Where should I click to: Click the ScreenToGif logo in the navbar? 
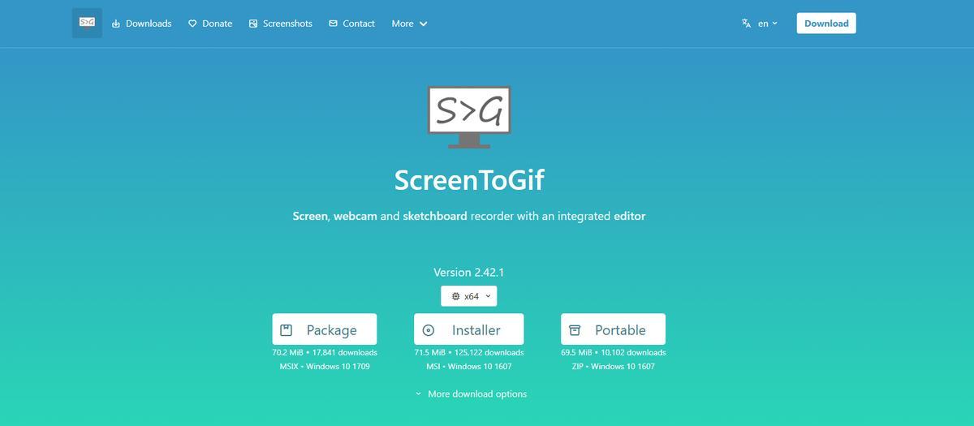coord(87,24)
